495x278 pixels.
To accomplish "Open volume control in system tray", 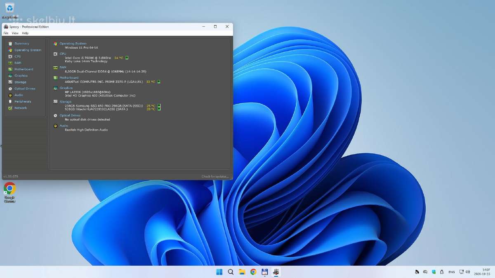I will point(467,272).
